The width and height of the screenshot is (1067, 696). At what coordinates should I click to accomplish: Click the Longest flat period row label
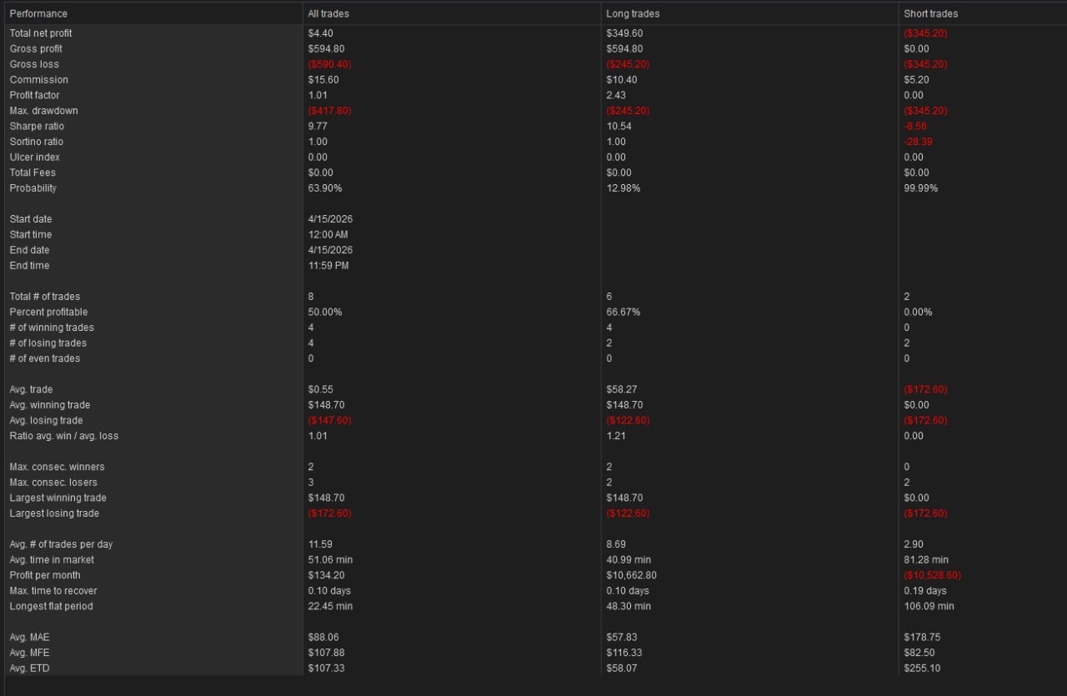[51, 606]
